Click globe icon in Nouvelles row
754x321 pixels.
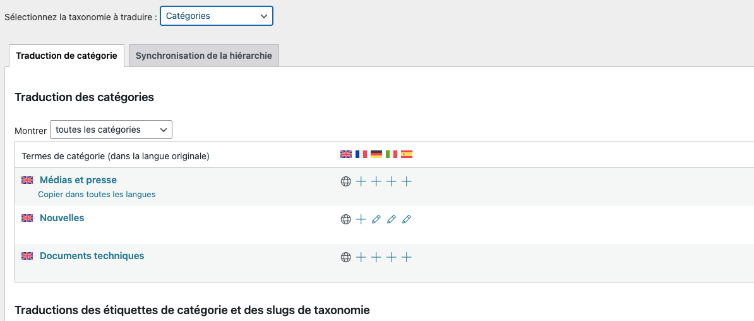coord(346,219)
